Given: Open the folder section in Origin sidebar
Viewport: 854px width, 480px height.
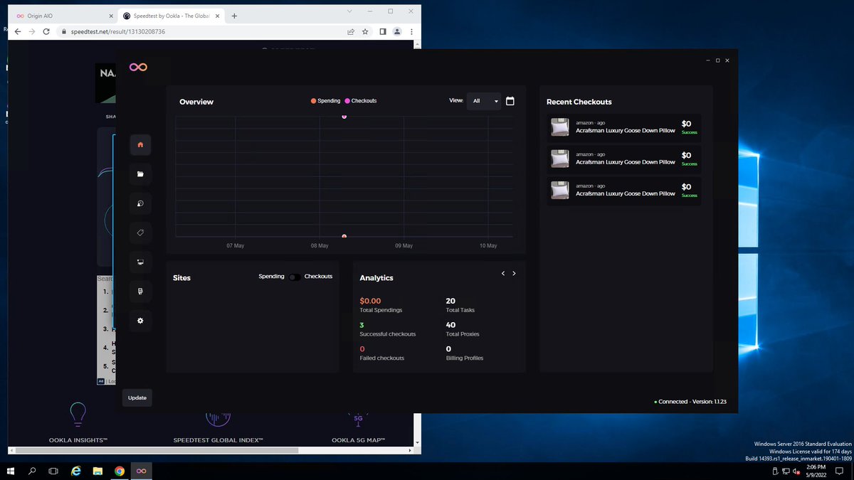Looking at the screenshot, I should tap(140, 174).
